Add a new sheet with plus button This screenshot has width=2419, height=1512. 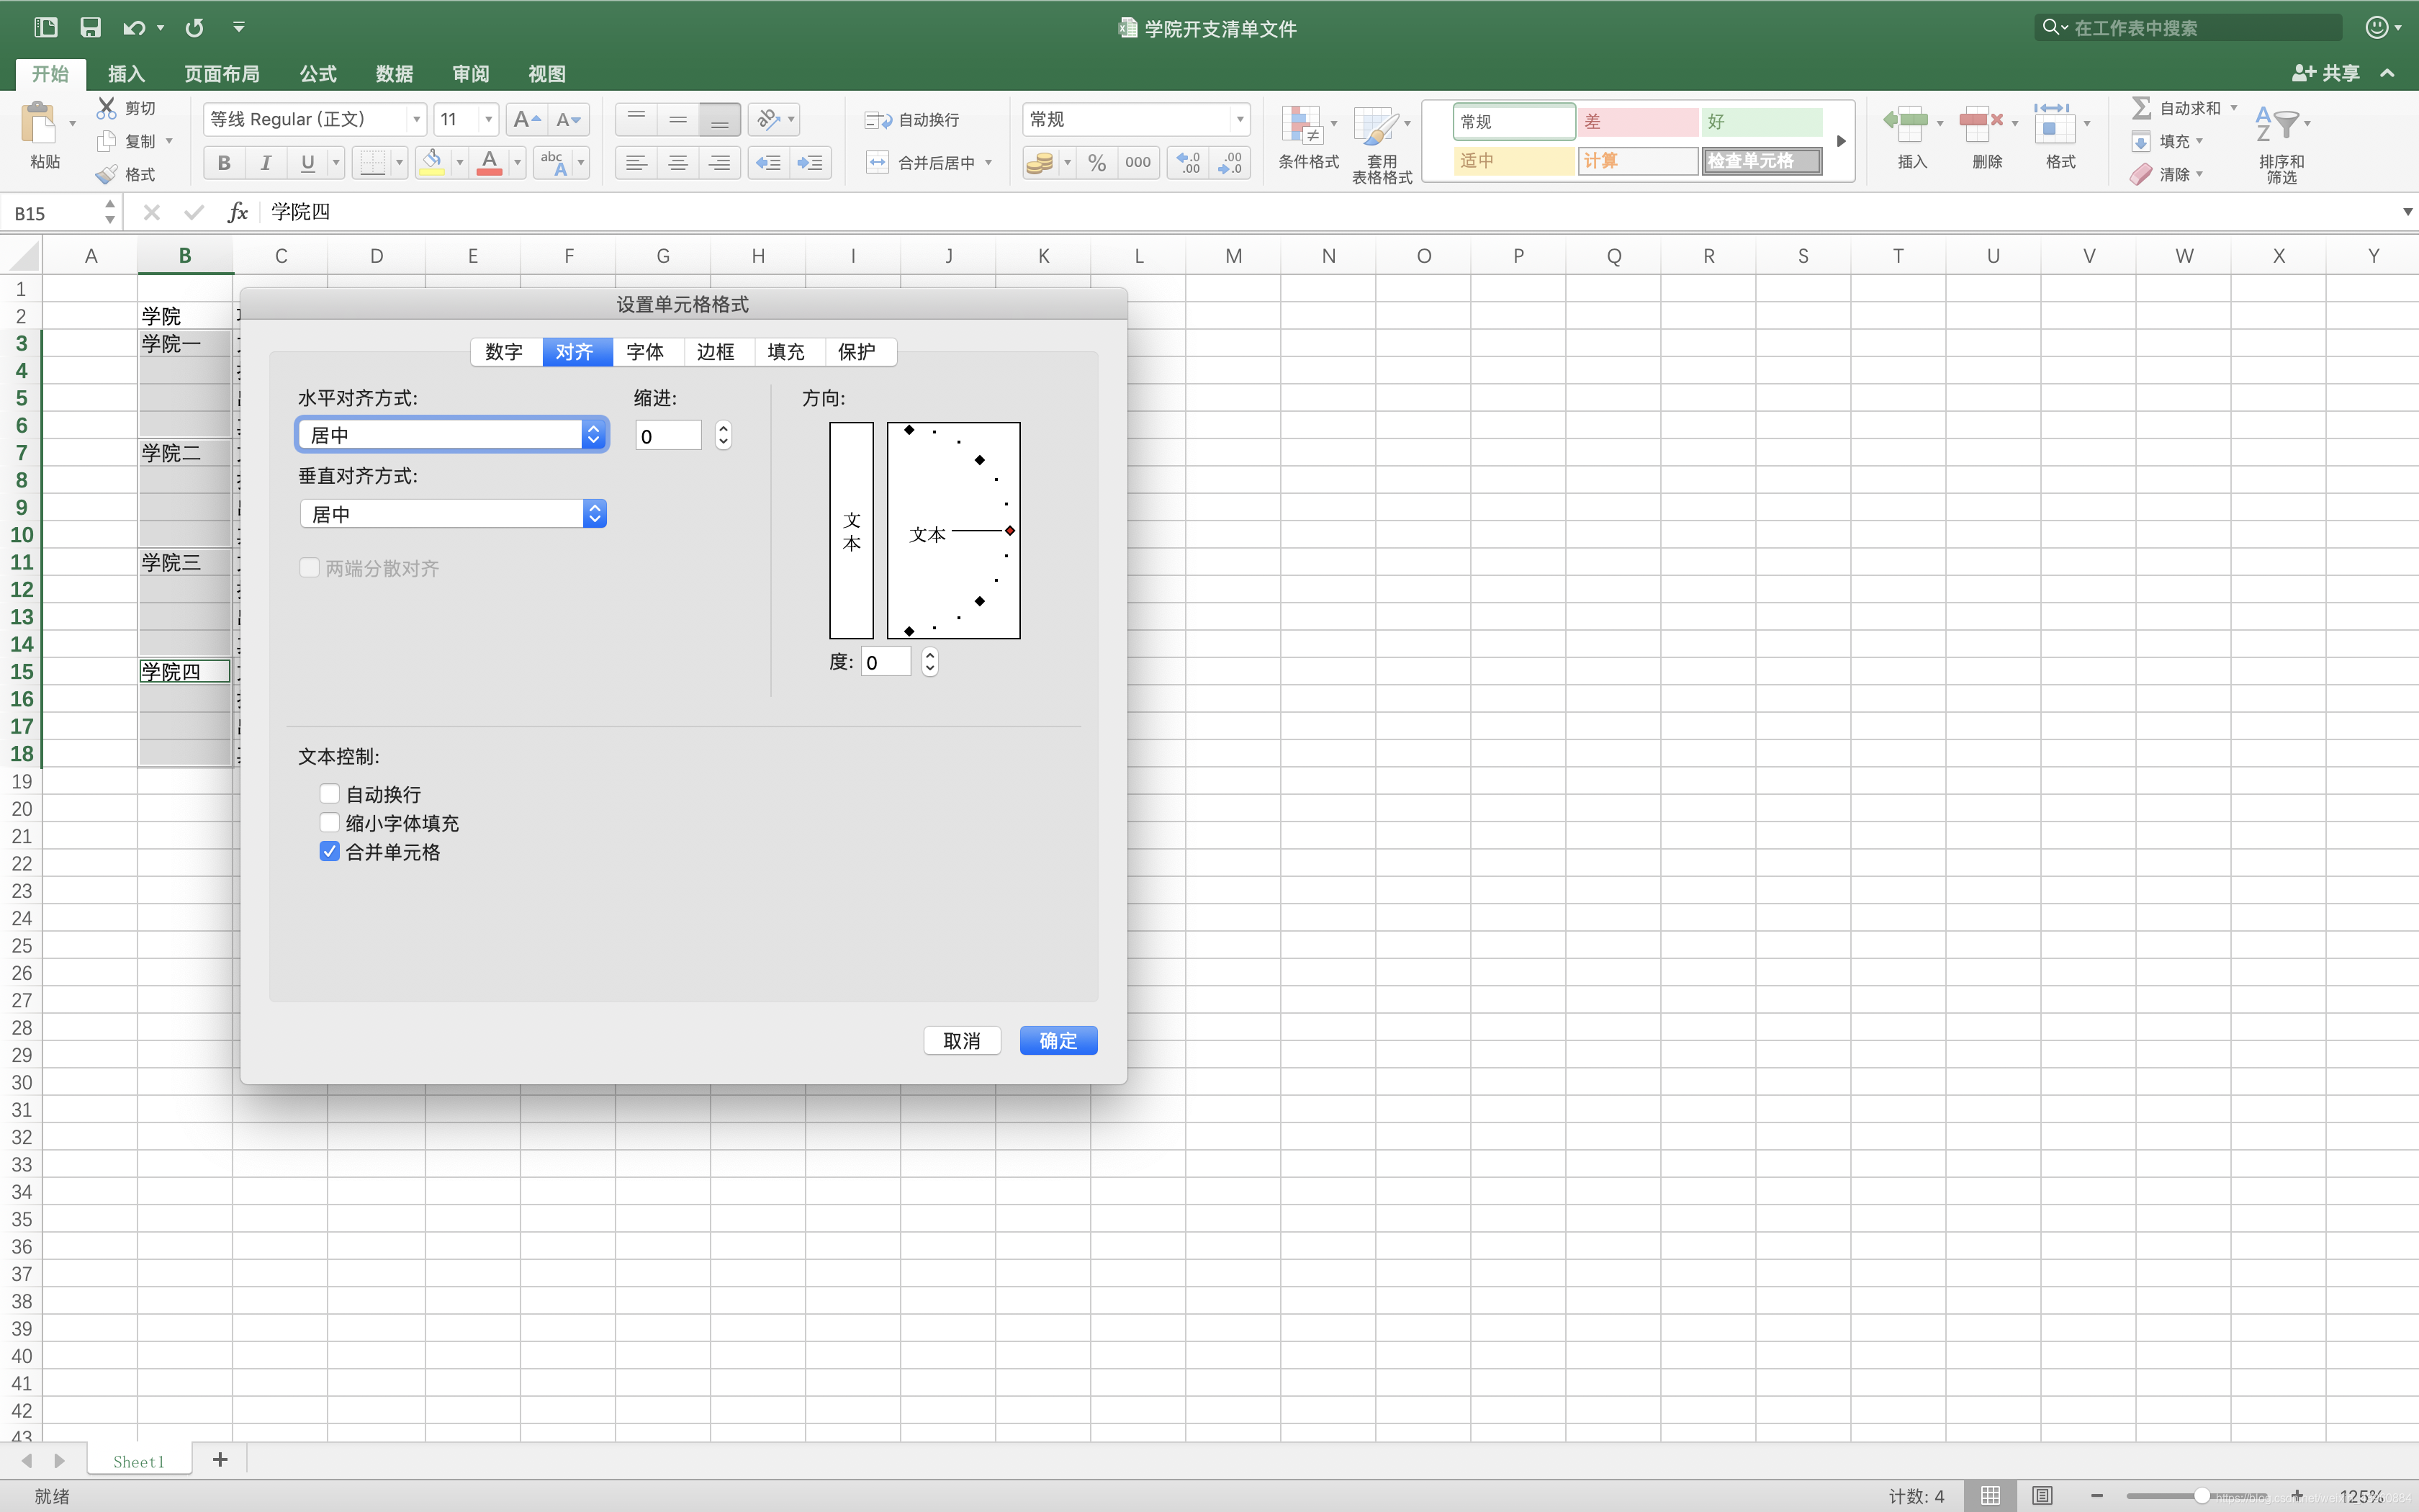point(220,1461)
